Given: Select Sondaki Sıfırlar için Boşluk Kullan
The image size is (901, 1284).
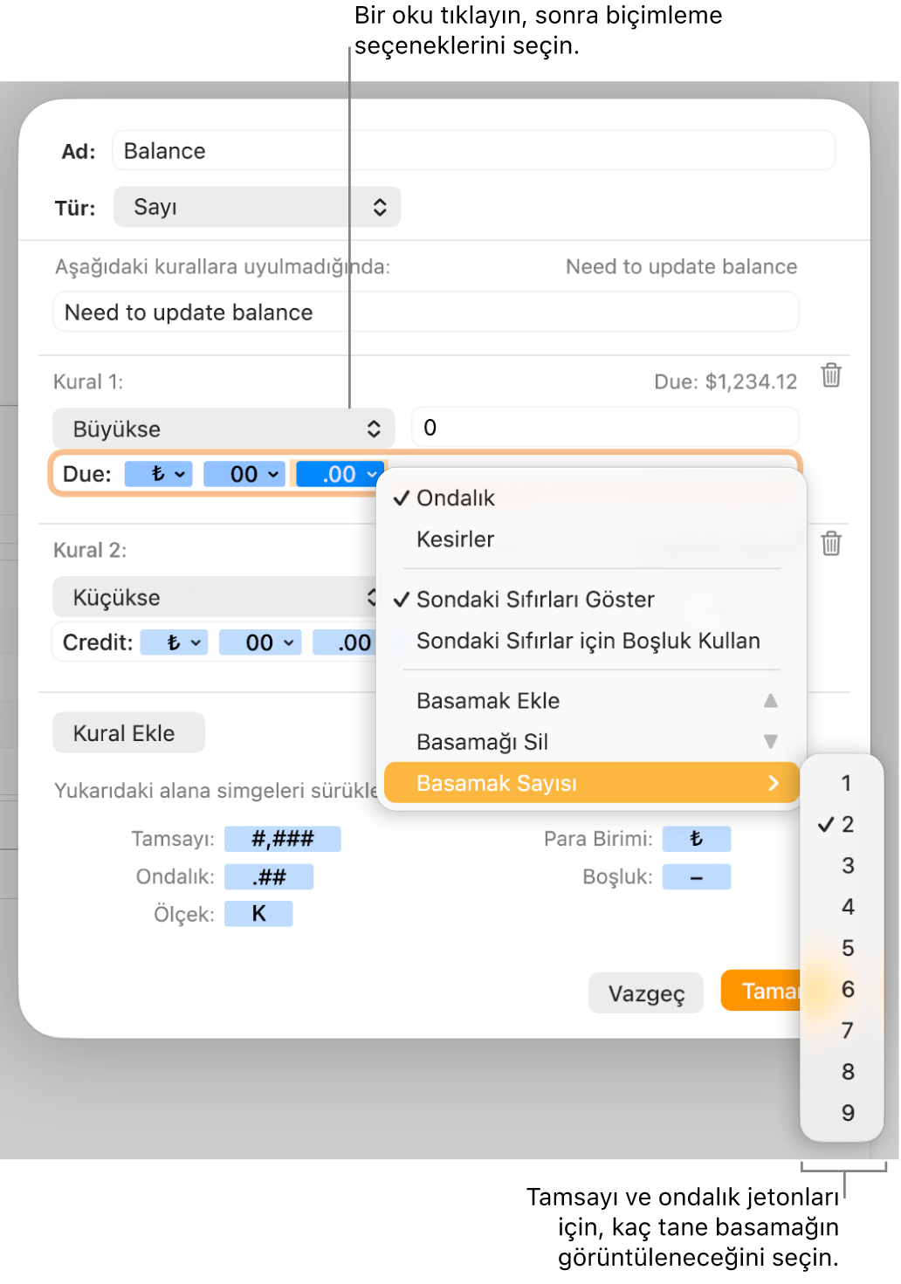Looking at the screenshot, I should coord(591,641).
